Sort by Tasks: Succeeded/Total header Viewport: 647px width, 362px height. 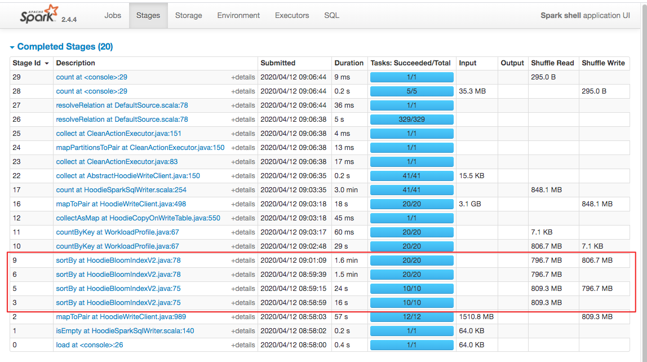[x=410, y=63]
